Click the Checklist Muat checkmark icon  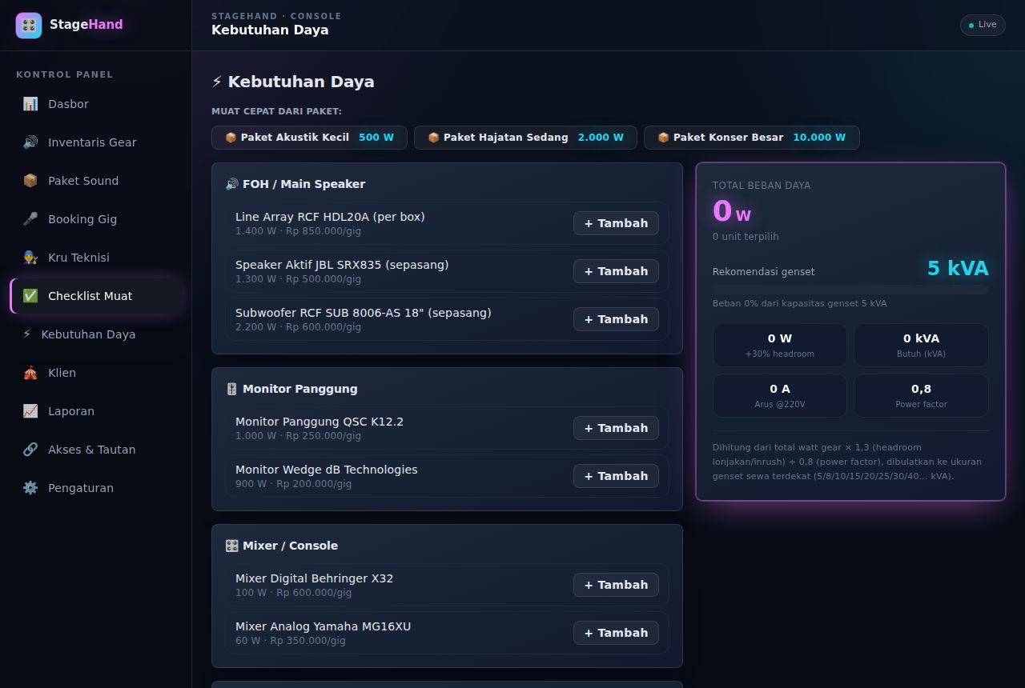pos(30,296)
